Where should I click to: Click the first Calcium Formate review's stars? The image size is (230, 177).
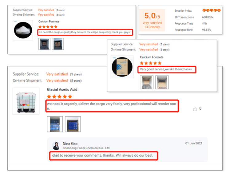tap(48, 27)
